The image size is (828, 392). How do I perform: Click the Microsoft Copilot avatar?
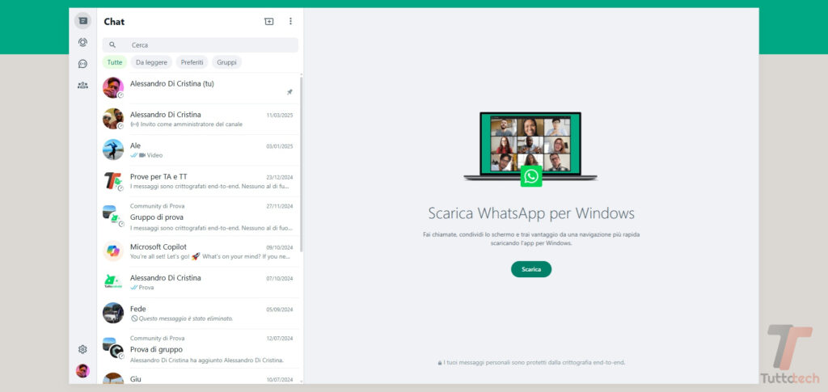point(113,251)
